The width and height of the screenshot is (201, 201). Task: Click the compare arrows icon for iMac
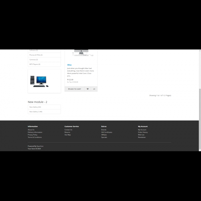click(x=94, y=89)
